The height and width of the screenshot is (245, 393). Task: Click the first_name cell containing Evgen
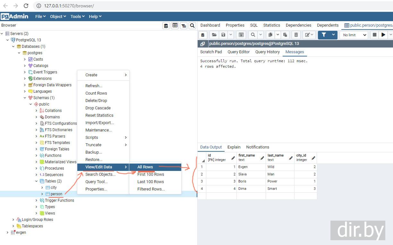(251, 167)
